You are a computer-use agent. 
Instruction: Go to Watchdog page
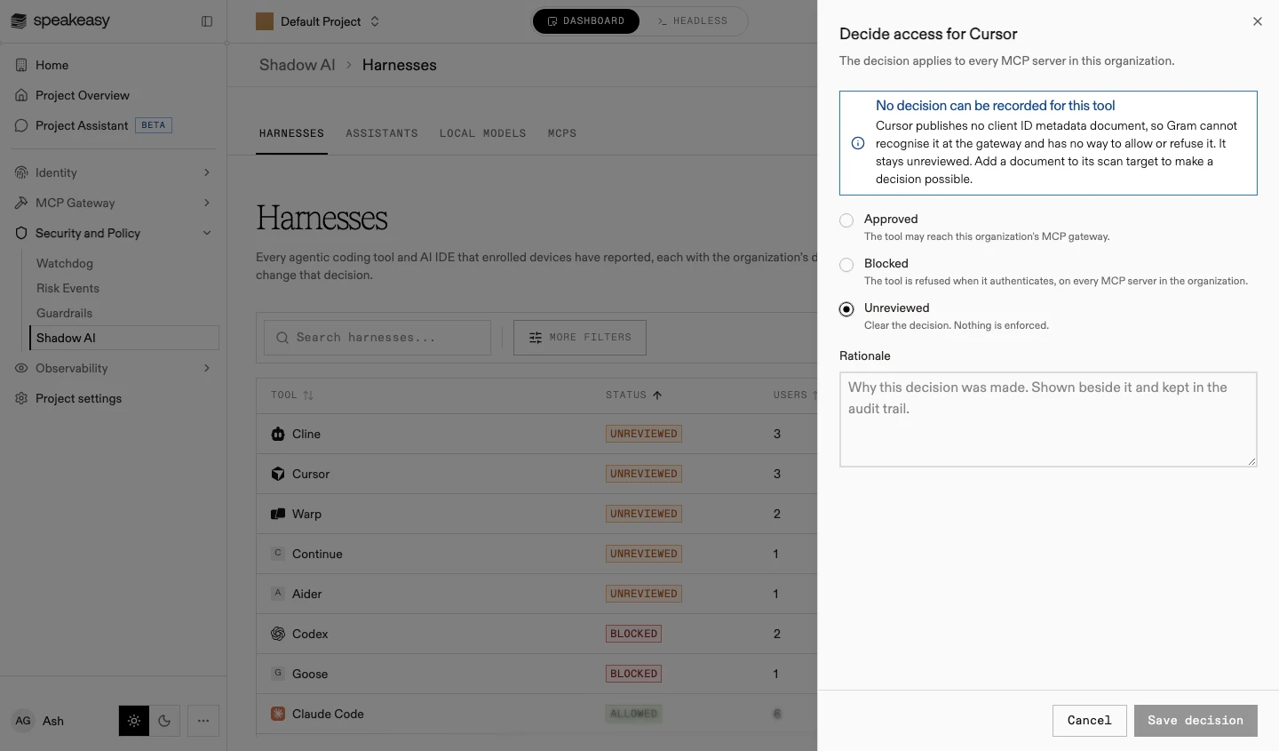coord(64,263)
